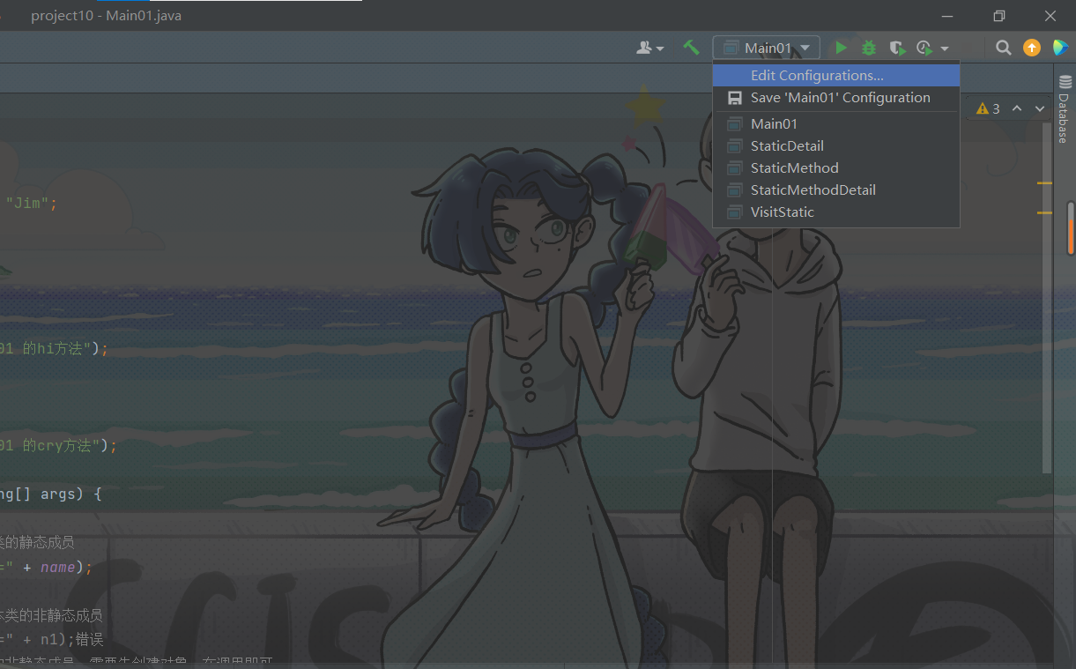Open Search Everywhere magnifier icon
This screenshot has width=1076, height=669.
[1003, 48]
